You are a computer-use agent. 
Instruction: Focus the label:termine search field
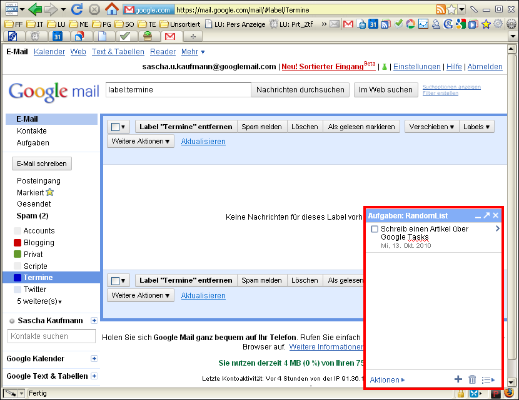coord(178,90)
